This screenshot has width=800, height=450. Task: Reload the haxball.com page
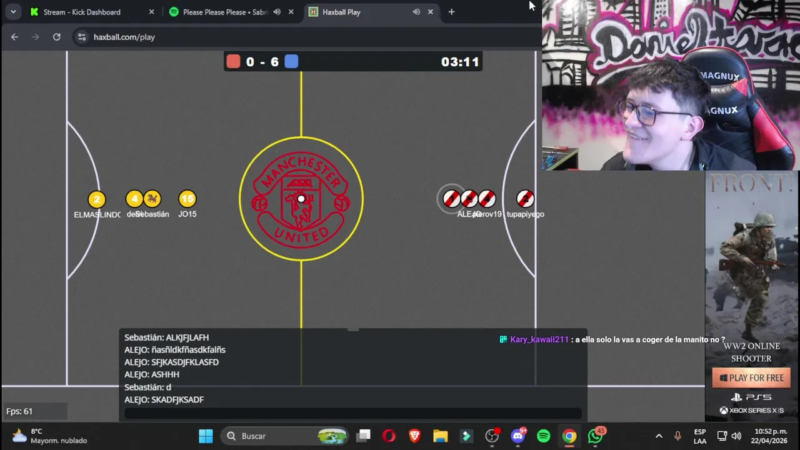click(x=57, y=37)
